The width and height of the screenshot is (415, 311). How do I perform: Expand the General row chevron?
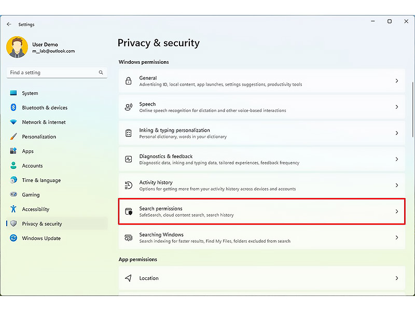tap(397, 81)
